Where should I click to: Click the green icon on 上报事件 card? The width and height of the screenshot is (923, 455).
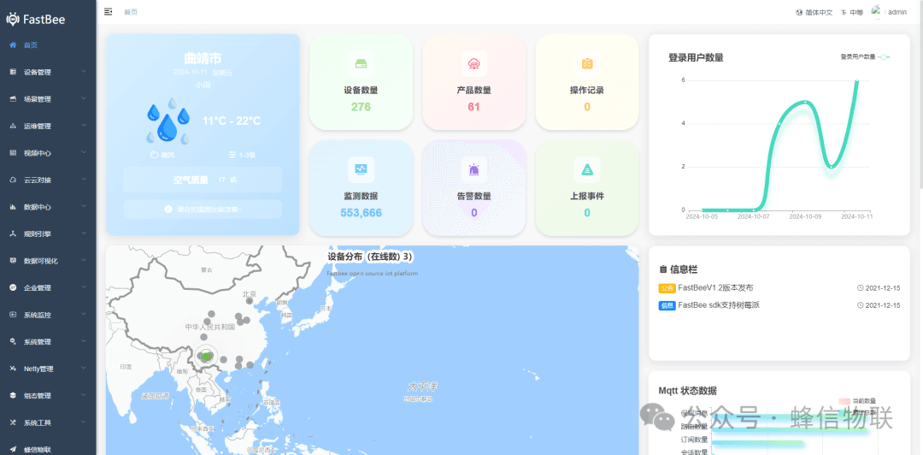tap(587, 169)
